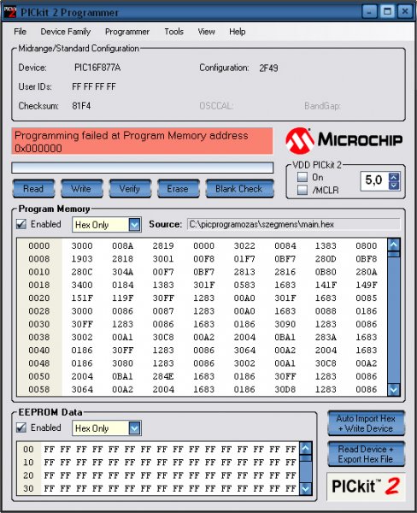The image size is (417, 513).
Task: Click the Read button
Action: pyautogui.click(x=33, y=189)
